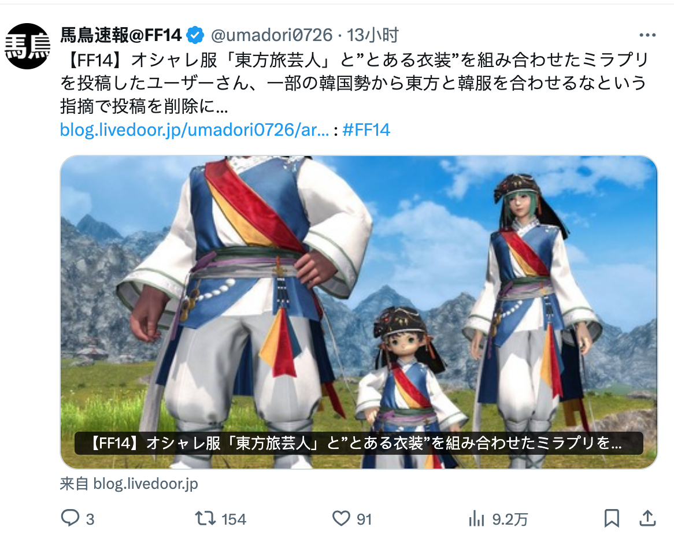Click the tweet body text starting 【FF14】
The image size is (674, 542).
[354, 83]
